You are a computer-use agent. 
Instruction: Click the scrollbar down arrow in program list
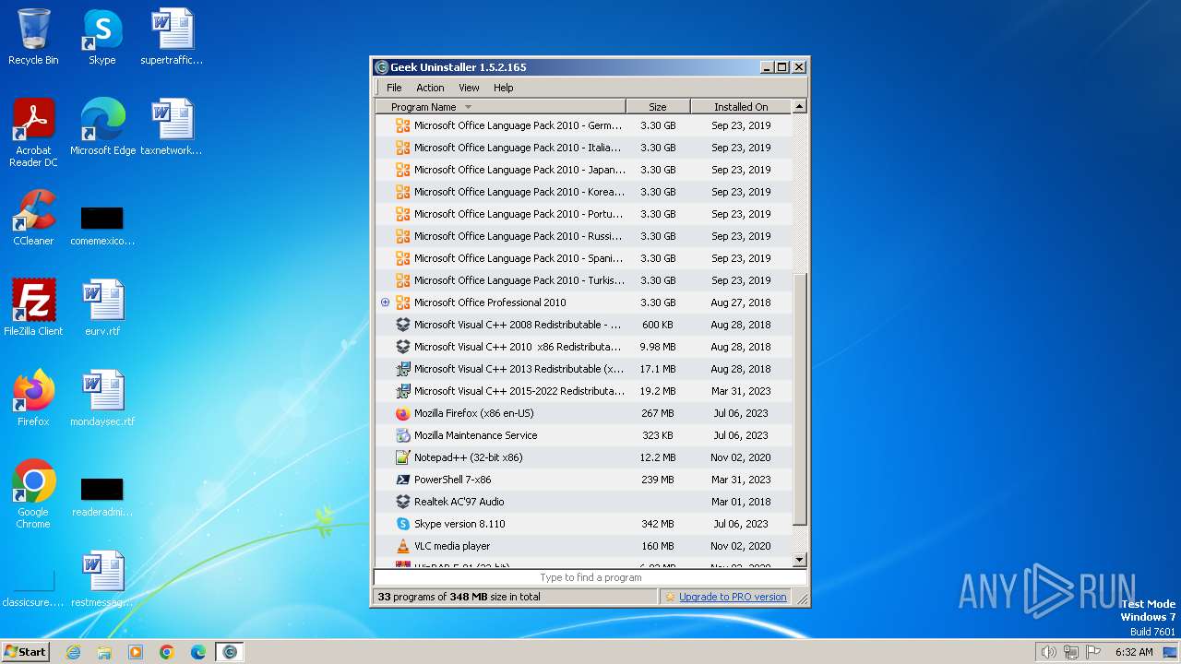(800, 560)
